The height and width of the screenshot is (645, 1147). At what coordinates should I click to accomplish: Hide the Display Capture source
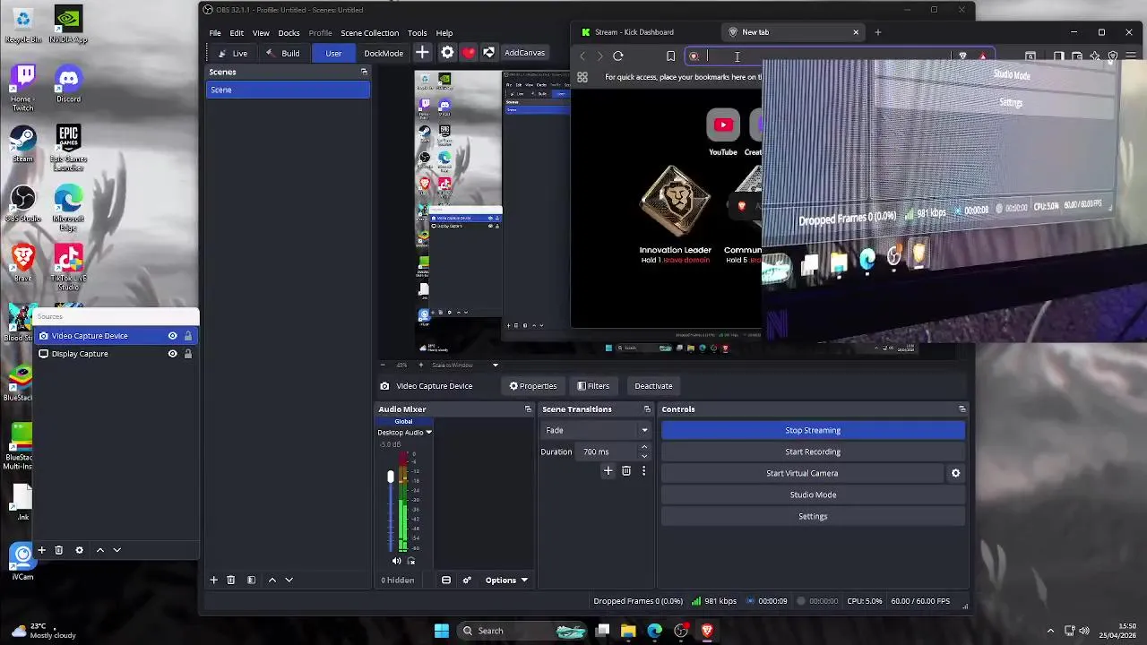click(x=172, y=354)
